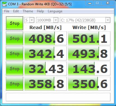Click the Read [MB/s] column header

click(46, 27)
